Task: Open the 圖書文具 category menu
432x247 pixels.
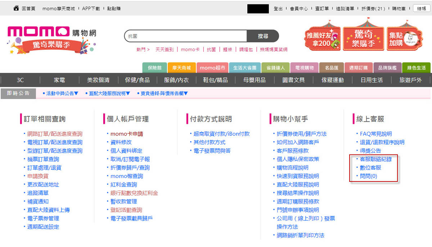Action: (x=293, y=80)
